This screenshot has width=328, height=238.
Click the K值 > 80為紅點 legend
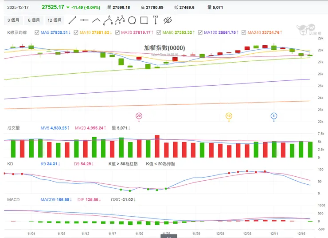[x=123, y=164]
